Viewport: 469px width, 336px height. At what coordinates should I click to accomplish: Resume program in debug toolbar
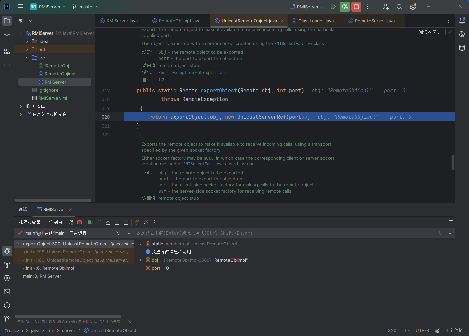[91, 222]
